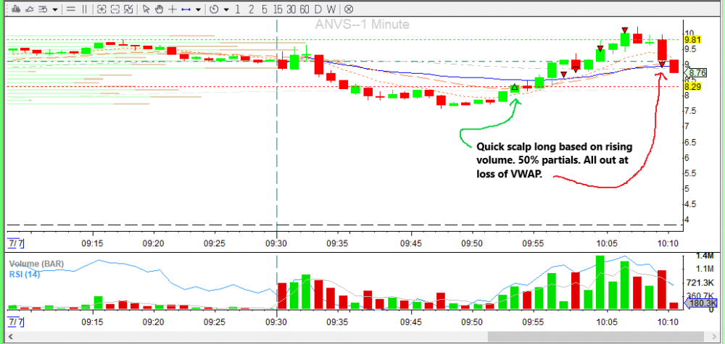Toggle vertical grid lines
Screen dimensions: 725x344
[x=84, y=9]
